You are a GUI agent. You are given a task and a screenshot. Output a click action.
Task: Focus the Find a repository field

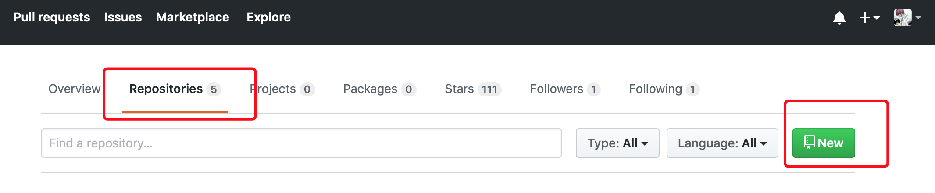(301, 143)
